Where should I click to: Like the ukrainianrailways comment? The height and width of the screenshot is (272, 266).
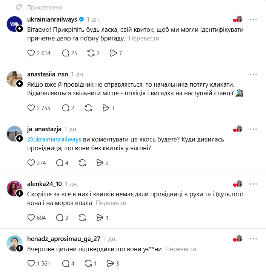(31, 53)
